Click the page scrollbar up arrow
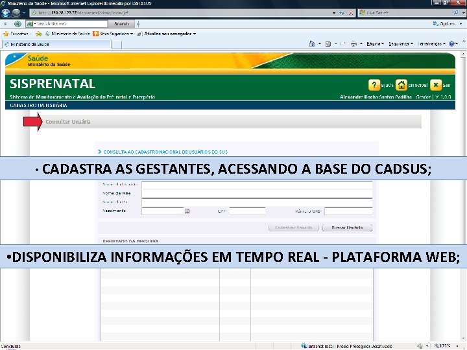This screenshot has height=350, width=467. [x=463, y=54]
